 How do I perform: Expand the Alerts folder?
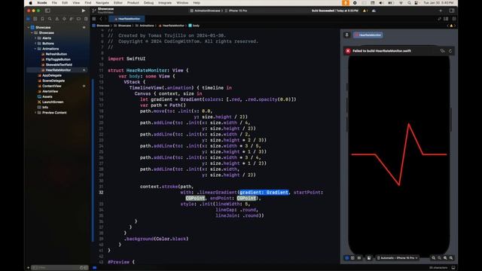click(x=35, y=38)
